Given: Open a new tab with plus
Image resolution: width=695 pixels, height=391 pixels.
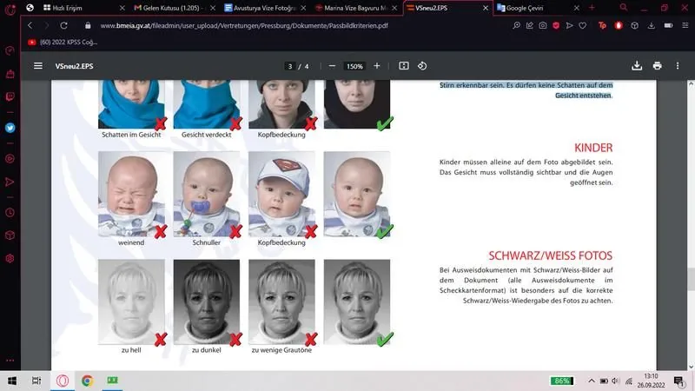Looking at the screenshot, I should click(592, 8).
